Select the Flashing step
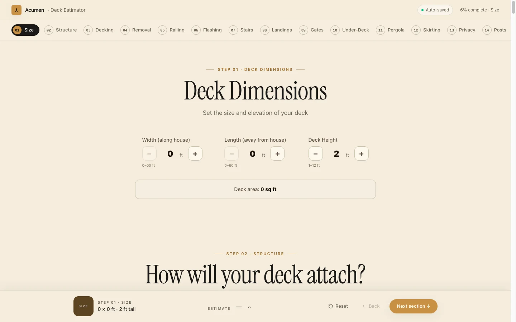This screenshot has height=322, width=516. click(207, 30)
